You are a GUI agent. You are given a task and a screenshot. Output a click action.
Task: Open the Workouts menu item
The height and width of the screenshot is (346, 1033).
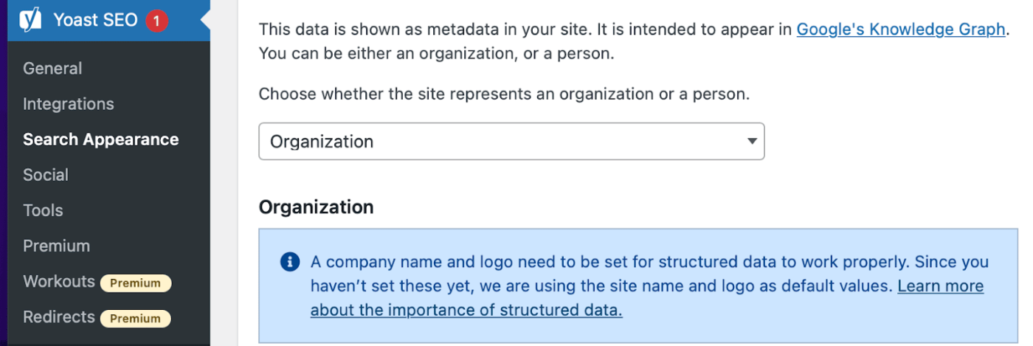pos(59,281)
